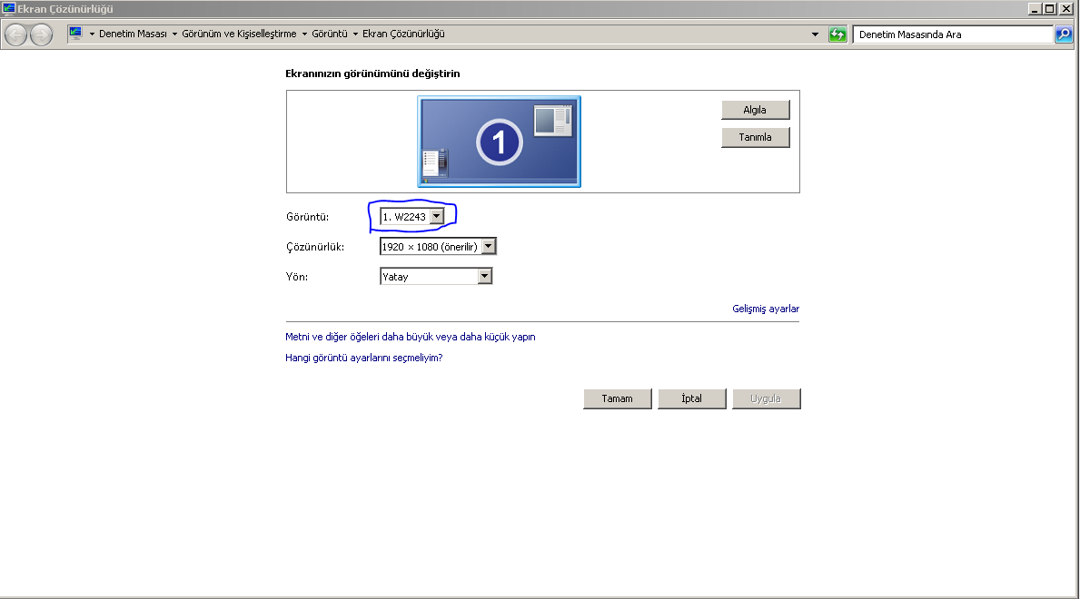The image size is (1080, 599).
Task: Go to Denetim Masası breadcrumb
Action: [133, 34]
